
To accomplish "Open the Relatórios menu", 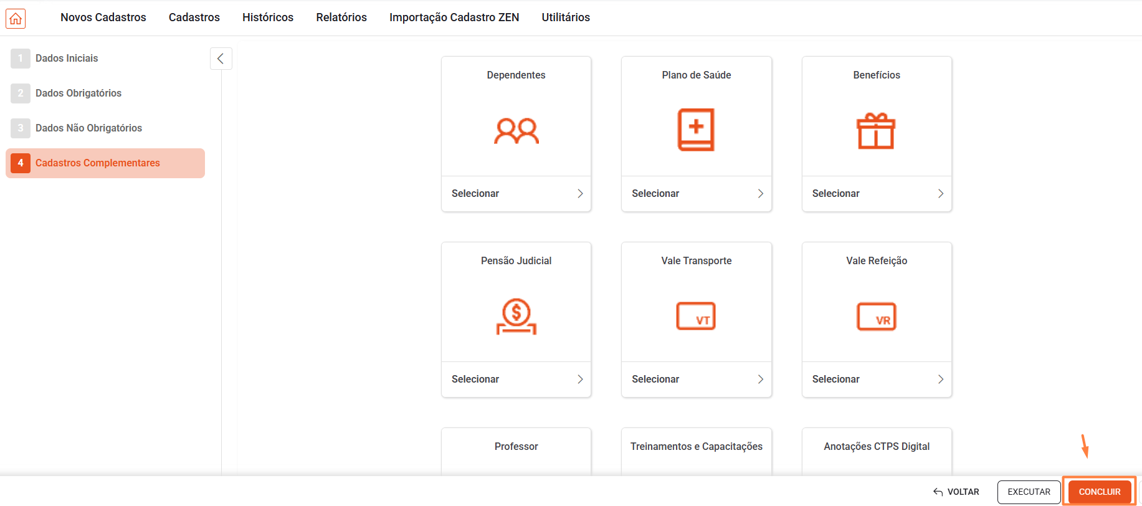I will (341, 17).
